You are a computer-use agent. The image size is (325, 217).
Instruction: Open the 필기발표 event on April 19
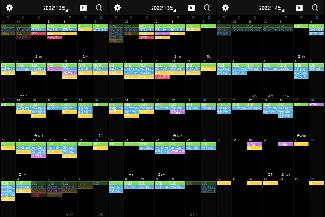click(254, 144)
